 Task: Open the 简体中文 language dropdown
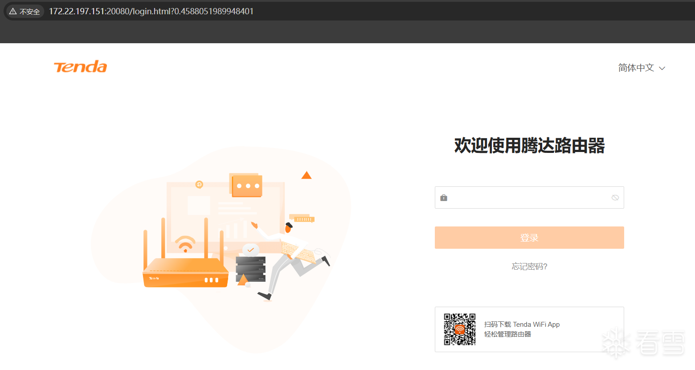click(x=642, y=68)
